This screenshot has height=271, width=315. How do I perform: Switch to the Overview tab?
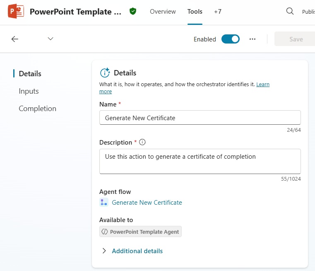(x=163, y=12)
